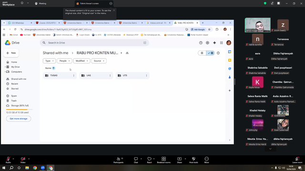Expand more participants chevron

click(x=270, y=149)
